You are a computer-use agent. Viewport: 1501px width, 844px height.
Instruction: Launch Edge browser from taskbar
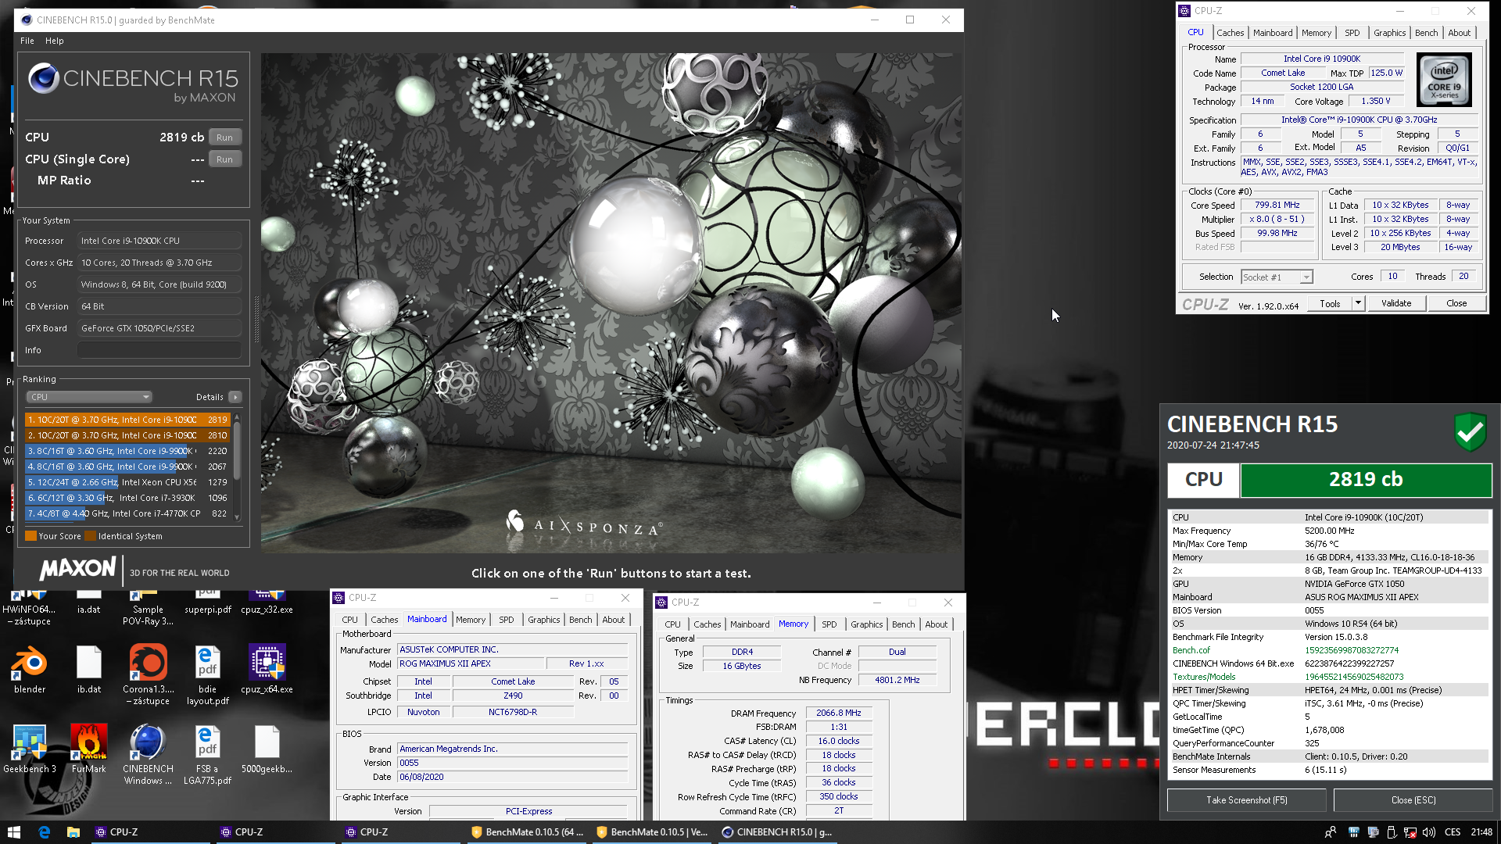44,832
